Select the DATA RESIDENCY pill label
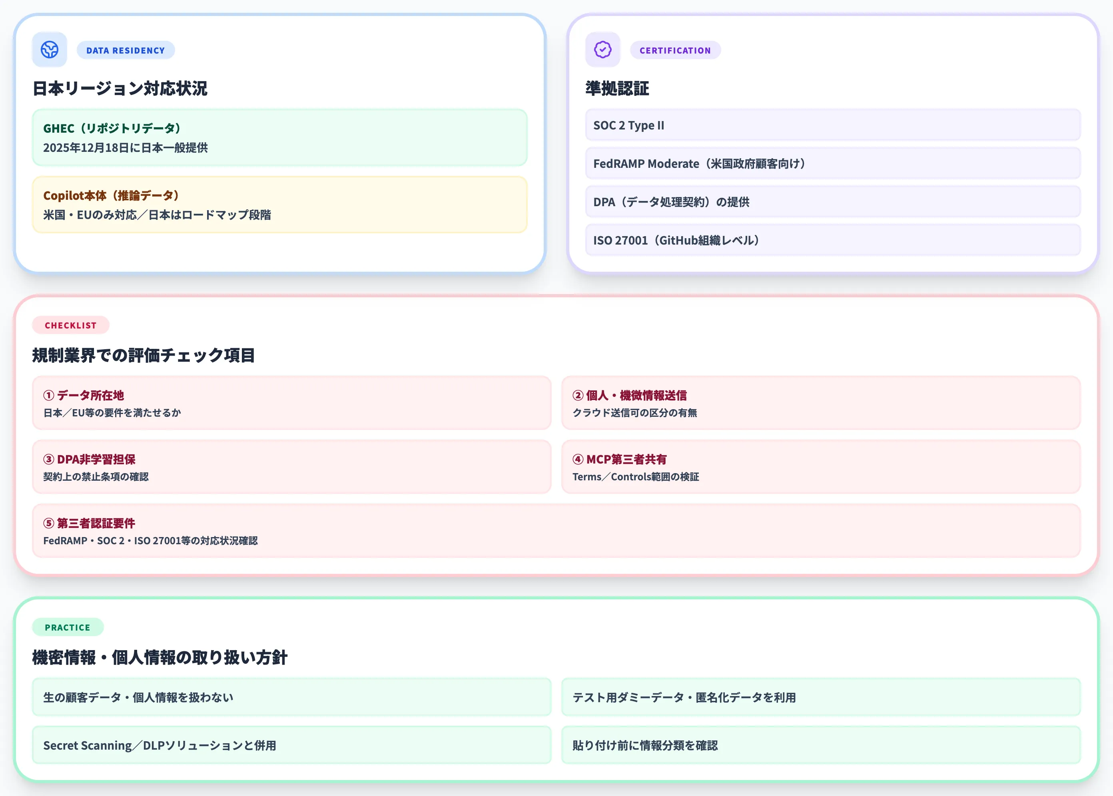The image size is (1113, 796). [126, 50]
